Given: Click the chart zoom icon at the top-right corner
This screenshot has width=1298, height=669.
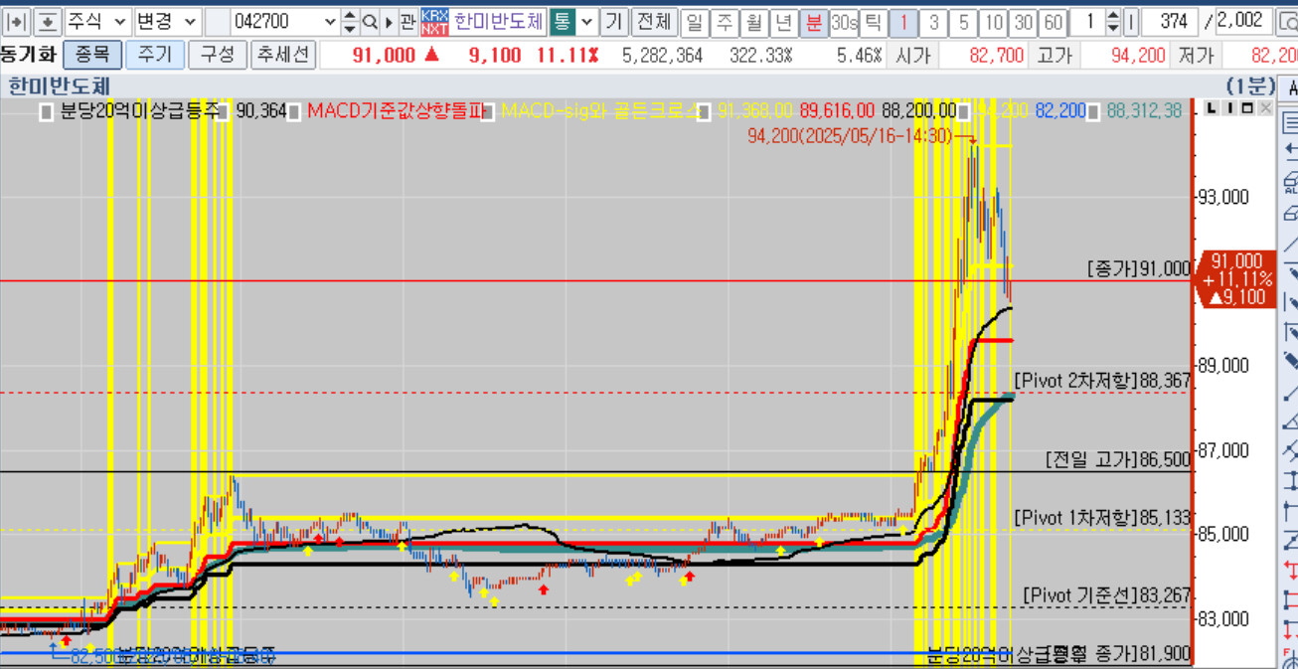Looking at the screenshot, I should [1287, 21].
